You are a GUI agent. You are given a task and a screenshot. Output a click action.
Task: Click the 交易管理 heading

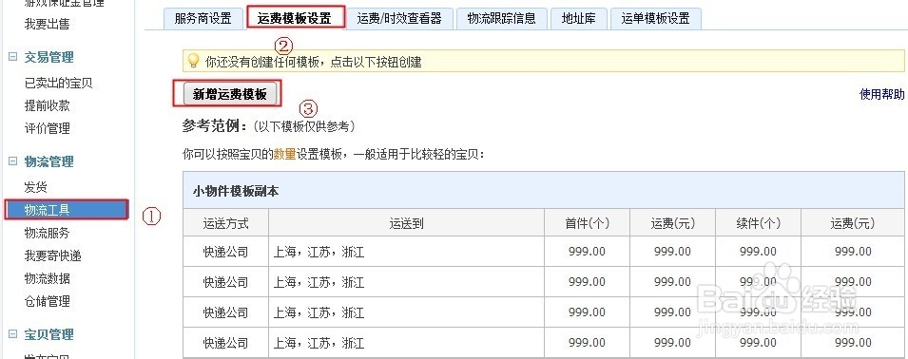tap(48, 57)
